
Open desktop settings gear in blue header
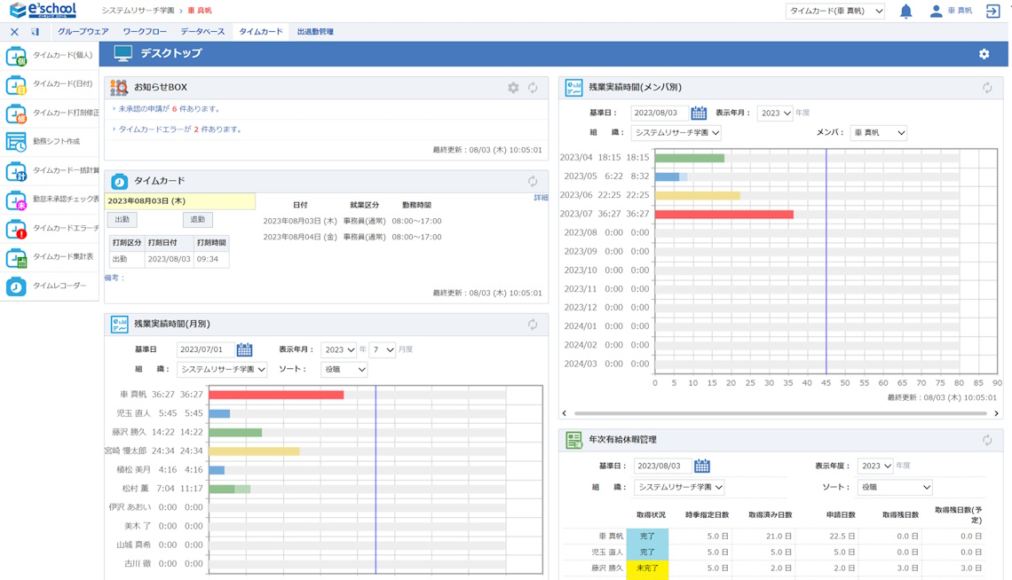click(984, 54)
